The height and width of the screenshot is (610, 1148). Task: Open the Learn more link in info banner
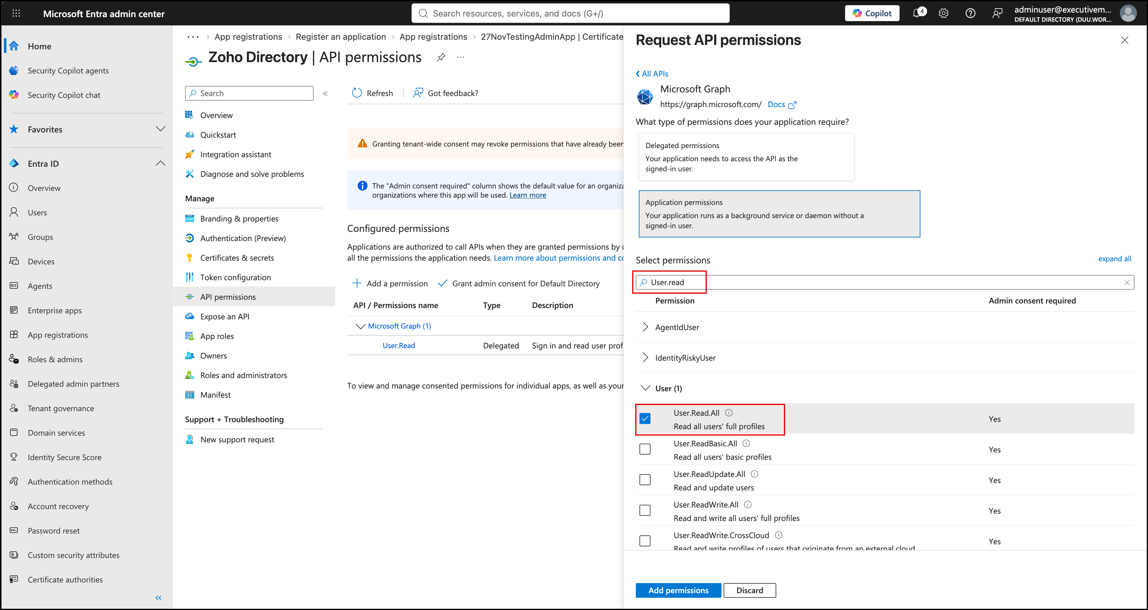point(528,195)
